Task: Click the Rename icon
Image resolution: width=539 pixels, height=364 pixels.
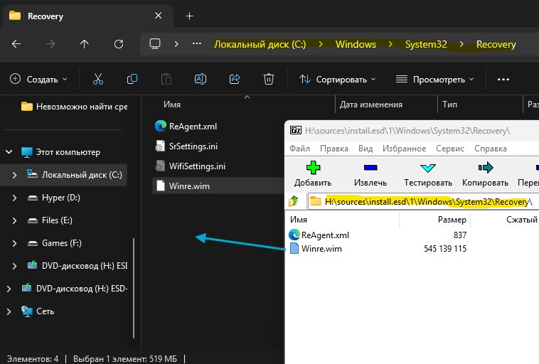Action: click(x=201, y=80)
